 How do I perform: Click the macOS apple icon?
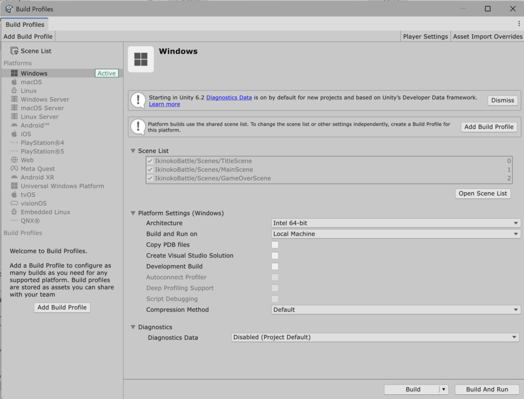tap(14, 82)
